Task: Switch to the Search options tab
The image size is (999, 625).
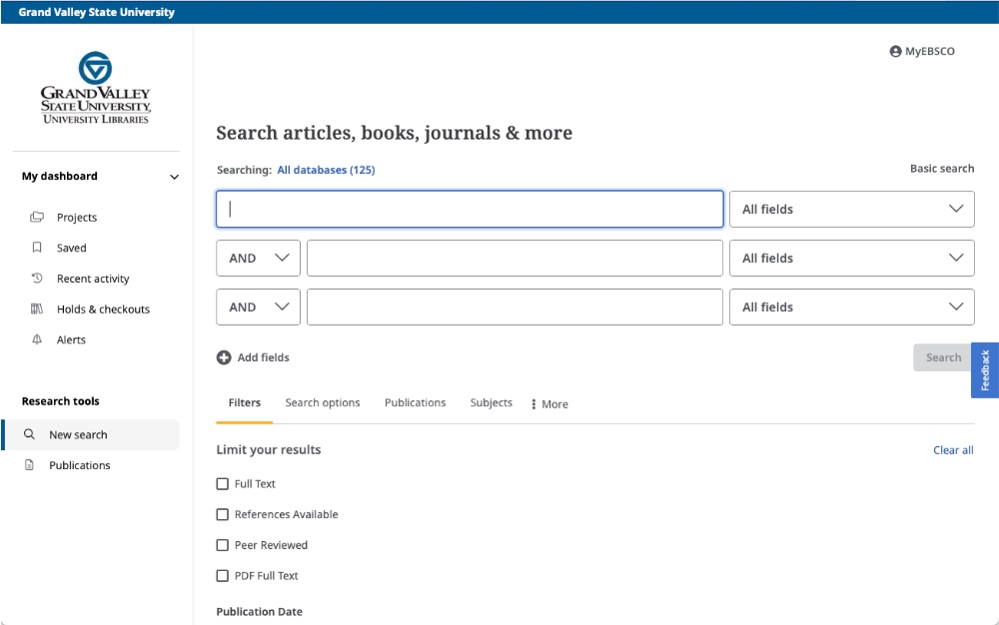Action: click(x=322, y=402)
